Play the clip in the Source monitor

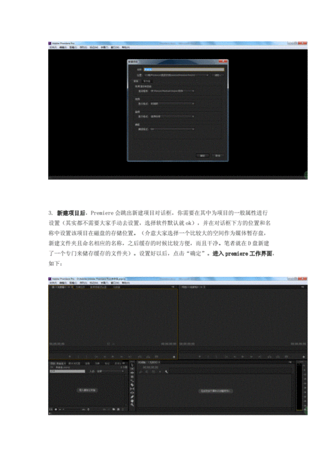(x=113, y=357)
